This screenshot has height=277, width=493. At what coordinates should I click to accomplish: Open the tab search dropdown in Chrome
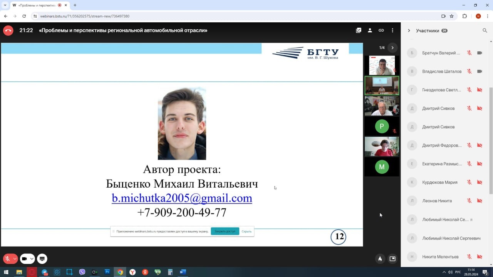coord(5,5)
